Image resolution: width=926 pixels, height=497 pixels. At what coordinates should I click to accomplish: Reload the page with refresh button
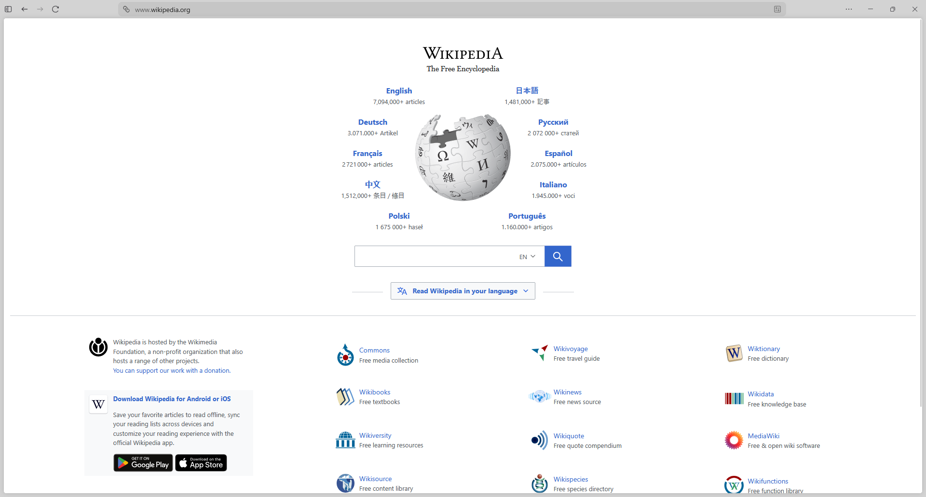click(55, 9)
